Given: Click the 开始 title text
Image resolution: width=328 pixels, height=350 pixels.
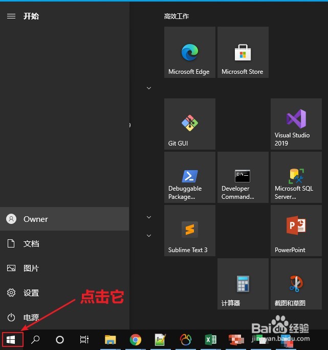Looking at the screenshot, I should tap(31, 16).
